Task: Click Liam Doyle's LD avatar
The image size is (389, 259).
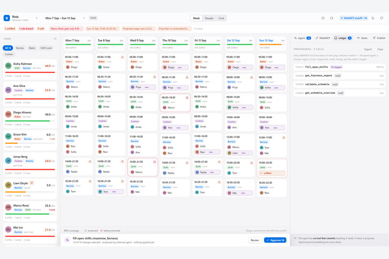Action: click(x=8, y=185)
